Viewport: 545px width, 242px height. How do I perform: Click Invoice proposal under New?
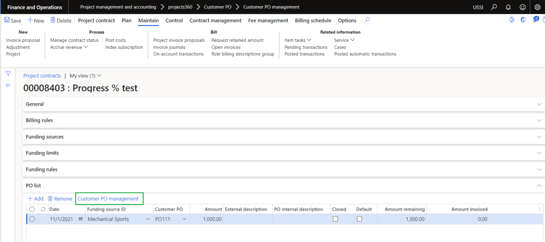click(23, 40)
